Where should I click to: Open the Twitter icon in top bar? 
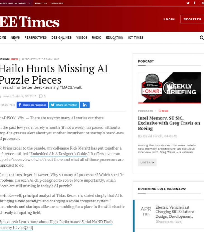pyautogui.click(x=188, y=3)
